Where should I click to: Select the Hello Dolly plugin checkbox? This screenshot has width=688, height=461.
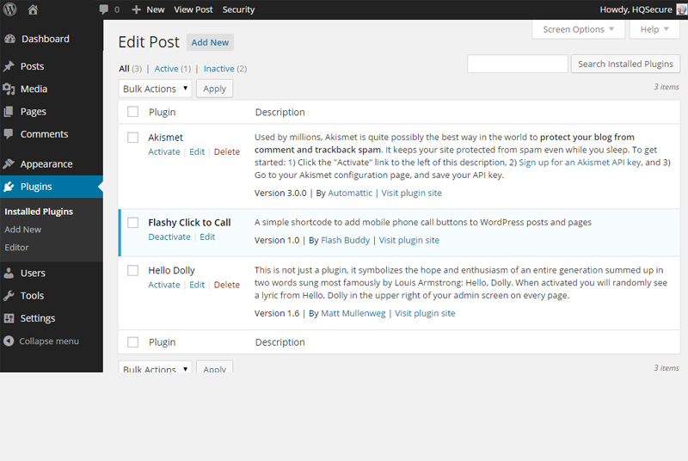point(132,270)
